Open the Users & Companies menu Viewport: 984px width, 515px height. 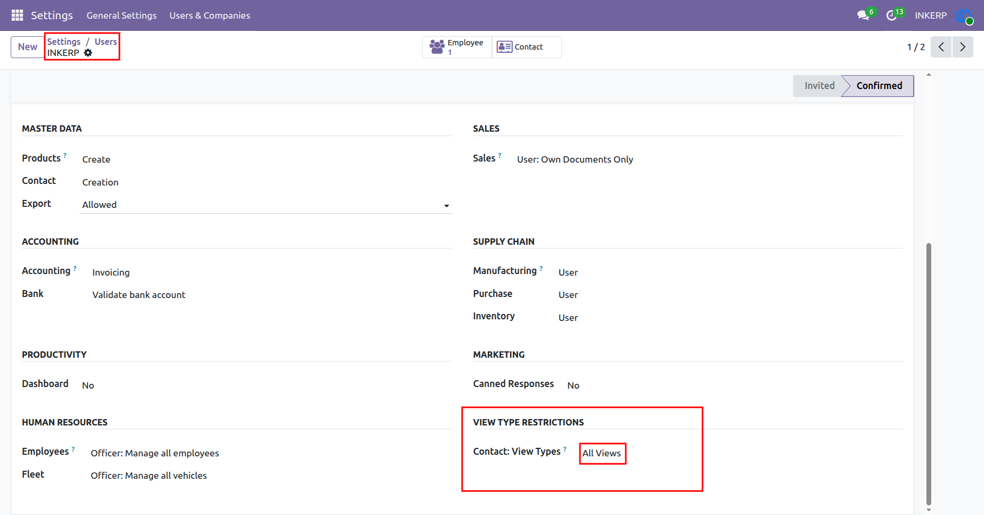209,15
